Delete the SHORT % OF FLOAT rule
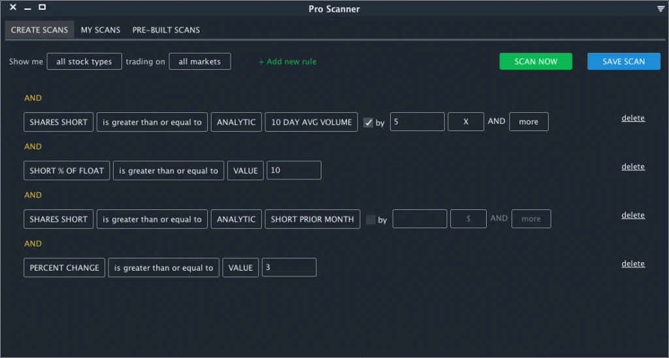This screenshot has height=358, width=669. pos(633,167)
